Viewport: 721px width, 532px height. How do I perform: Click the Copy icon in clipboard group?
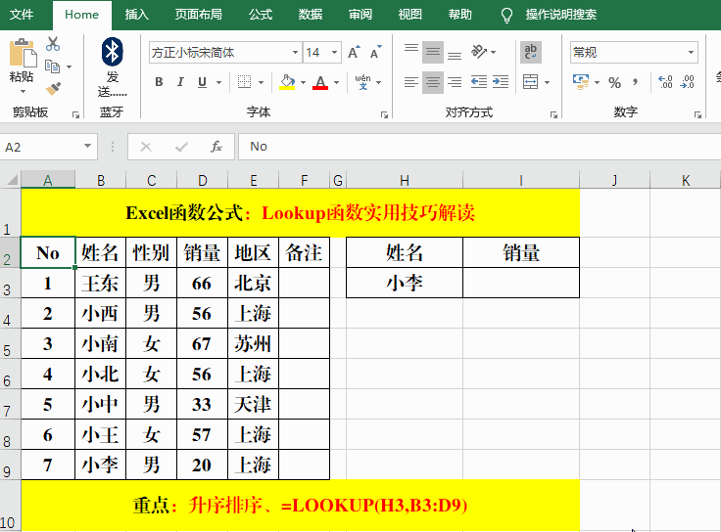pos(53,67)
